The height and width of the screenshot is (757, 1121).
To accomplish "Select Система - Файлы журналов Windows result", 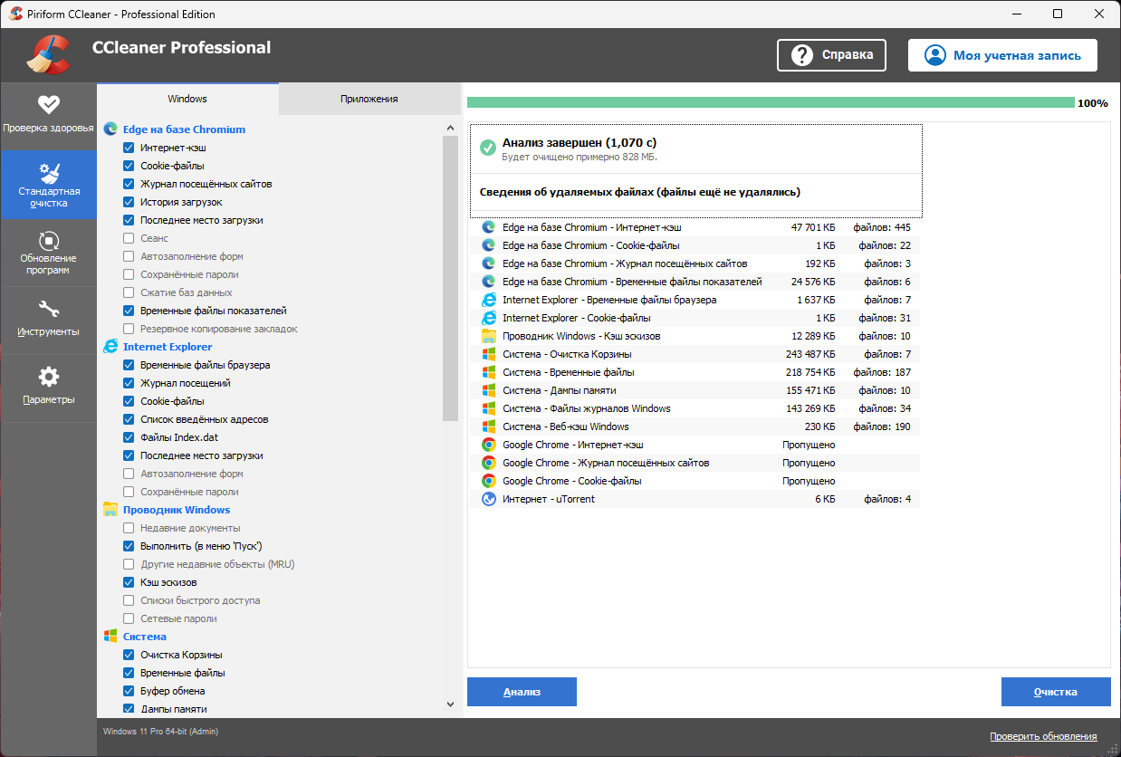I will coord(695,408).
